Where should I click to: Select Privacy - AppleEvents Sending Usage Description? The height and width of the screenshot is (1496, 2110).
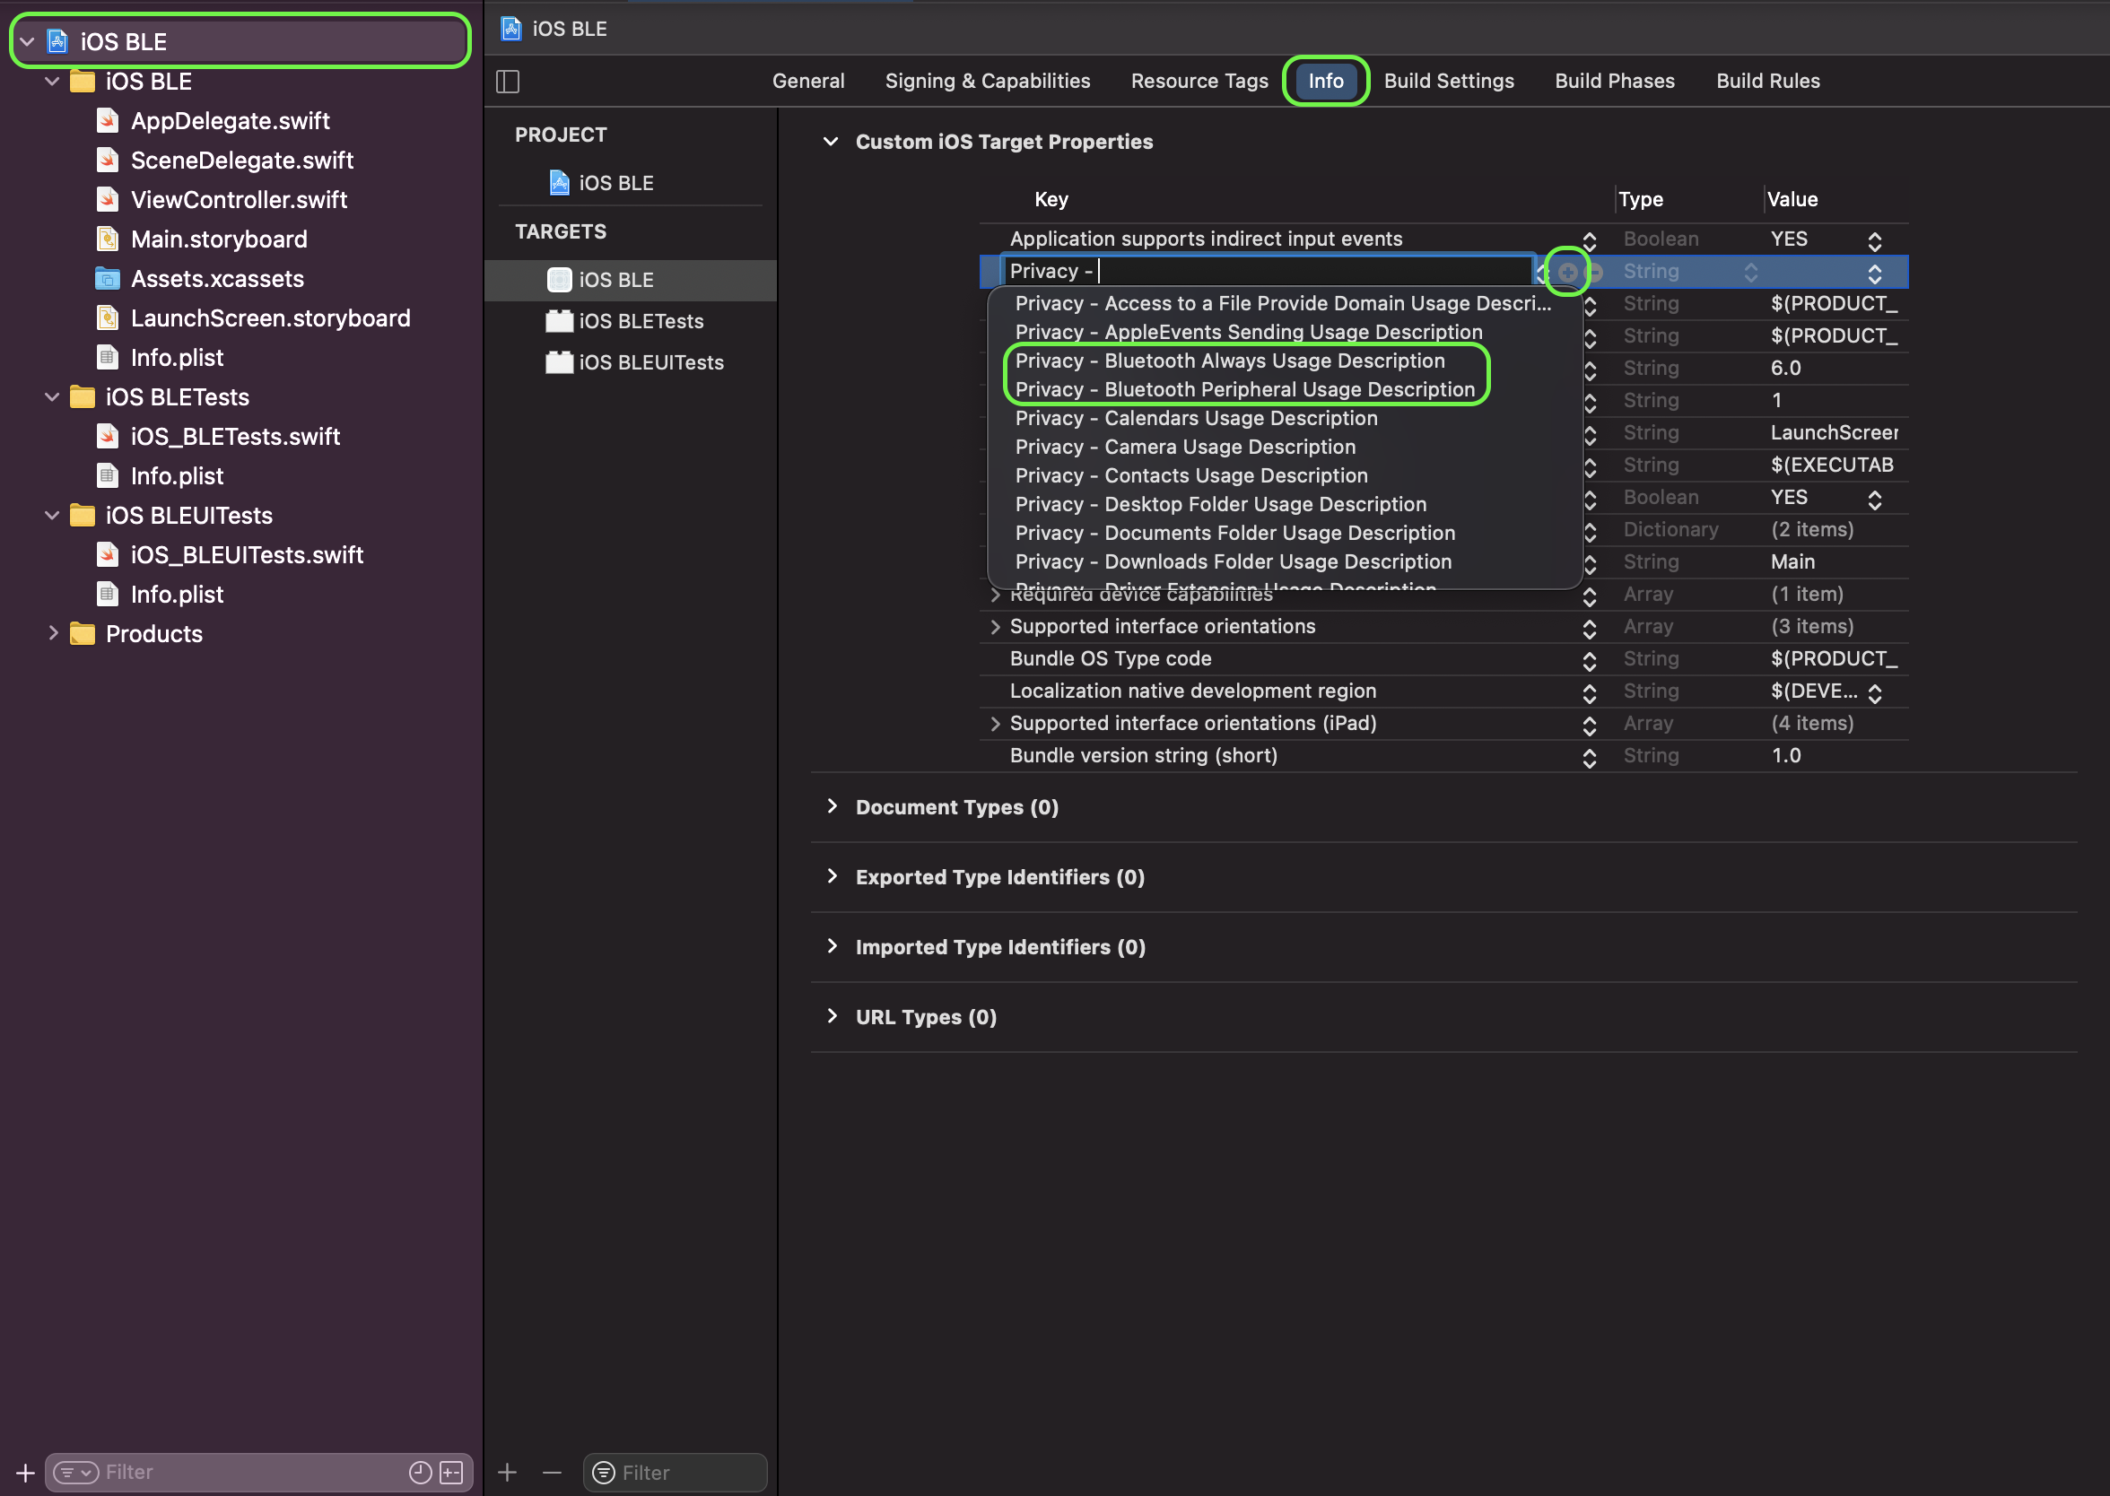(1249, 332)
